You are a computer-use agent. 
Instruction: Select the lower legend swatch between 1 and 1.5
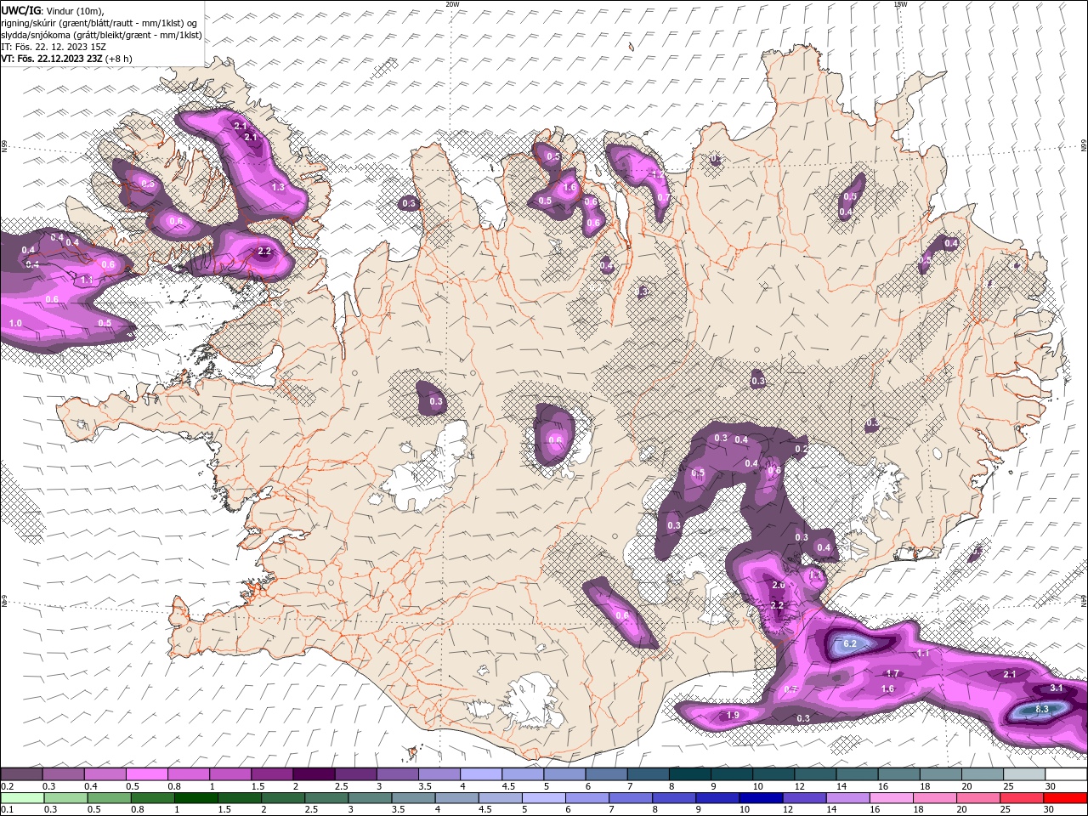click(195, 797)
